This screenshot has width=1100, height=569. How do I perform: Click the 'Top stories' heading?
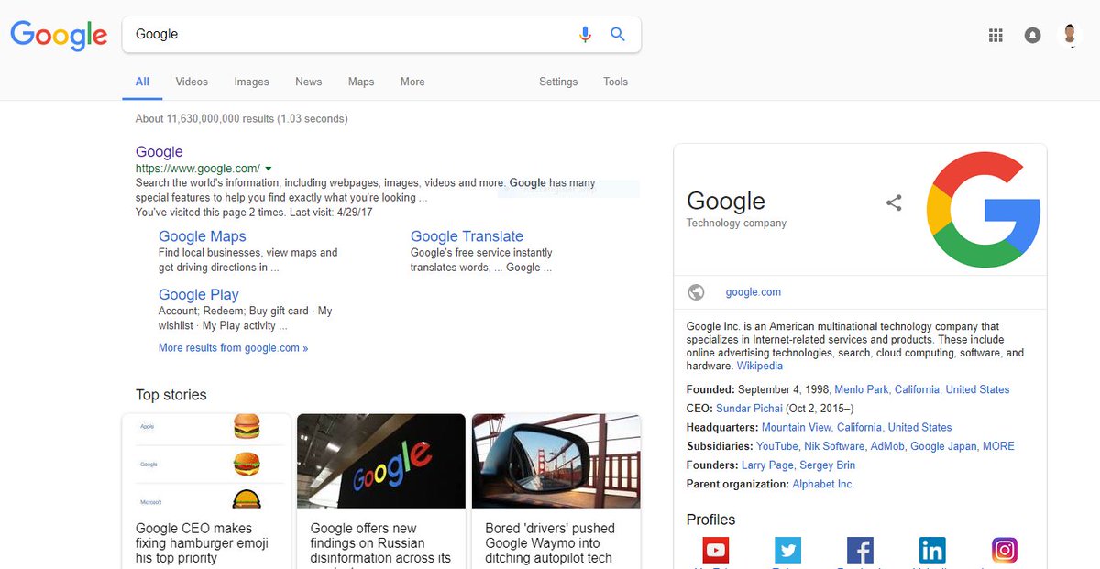(171, 395)
